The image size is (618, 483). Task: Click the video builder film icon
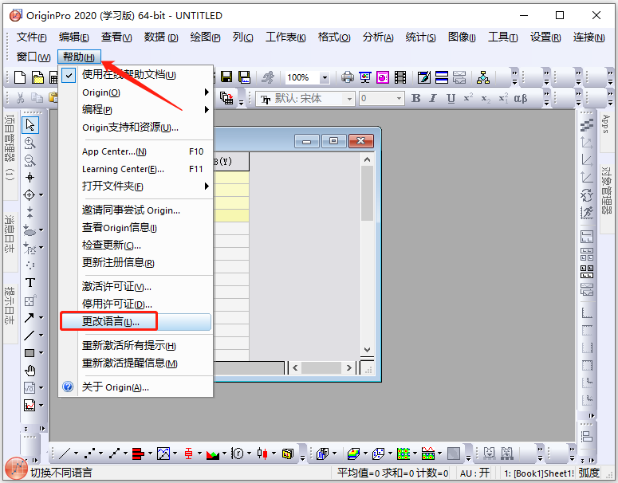click(400, 77)
